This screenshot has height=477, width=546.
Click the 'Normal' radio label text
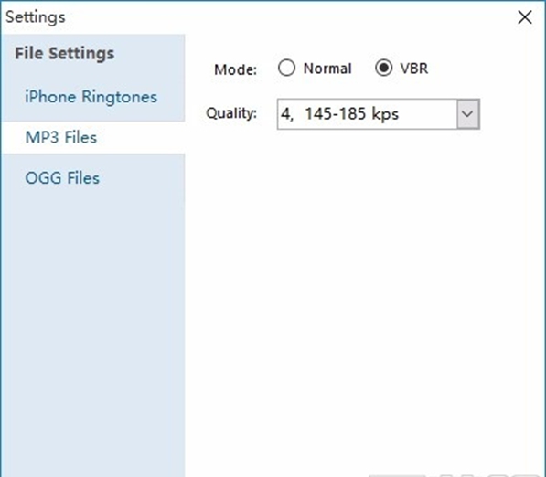point(327,69)
